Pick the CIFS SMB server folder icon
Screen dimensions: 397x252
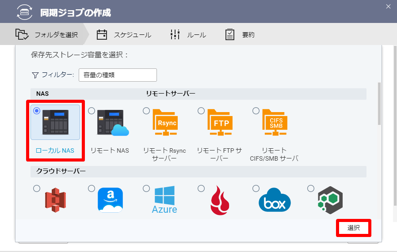[275, 122]
